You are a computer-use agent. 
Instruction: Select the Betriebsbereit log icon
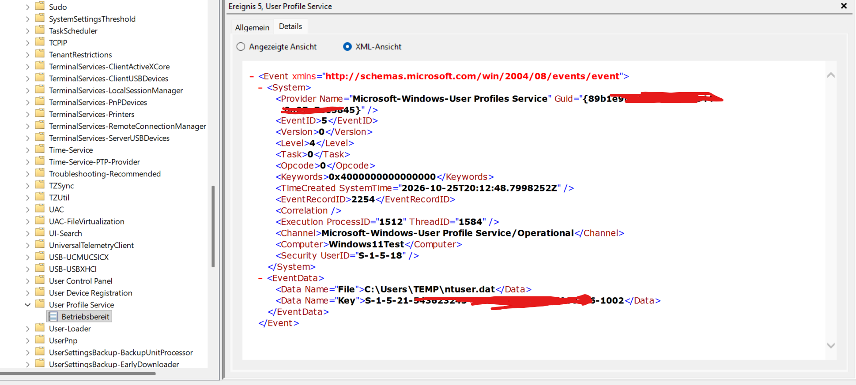tap(53, 317)
